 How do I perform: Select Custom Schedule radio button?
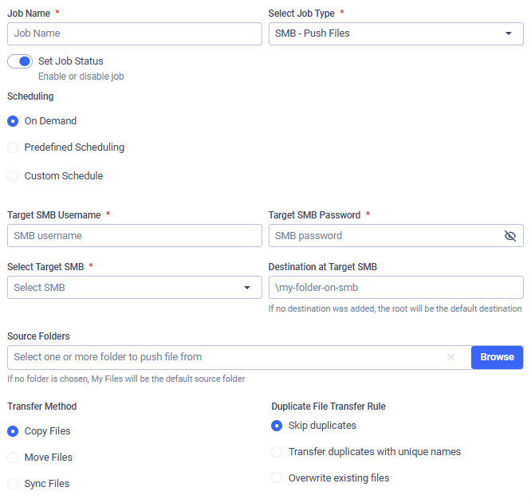pyautogui.click(x=13, y=176)
